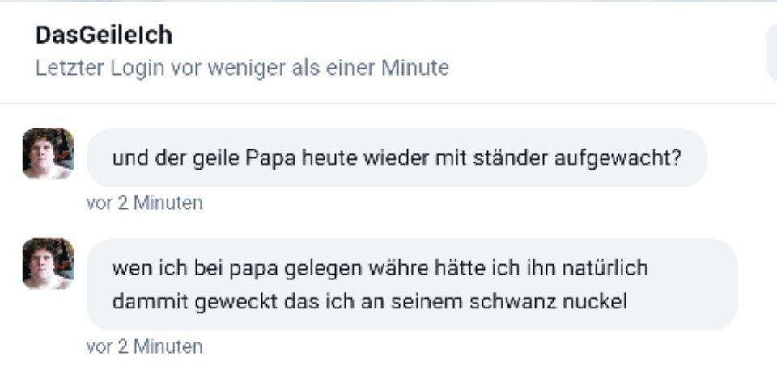The width and height of the screenshot is (777, 365).
Task: Click the timestamp under the second message
Action: 144,346
